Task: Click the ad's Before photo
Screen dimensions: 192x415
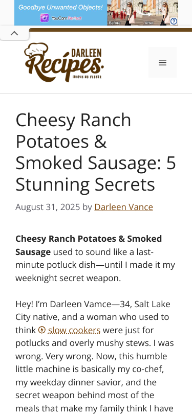Action: click(125, 13)
